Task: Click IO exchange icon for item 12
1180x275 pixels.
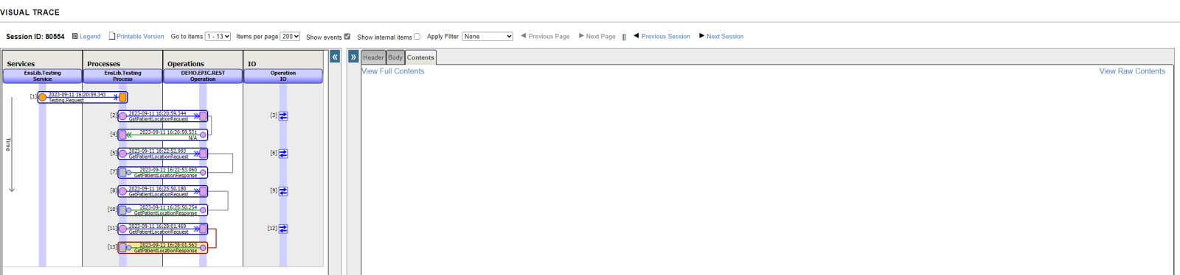Action: tap(283, 229)
